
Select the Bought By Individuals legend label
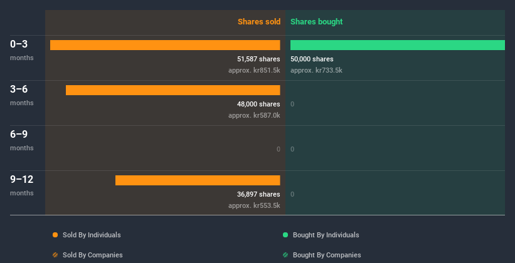tap(326, 235)
